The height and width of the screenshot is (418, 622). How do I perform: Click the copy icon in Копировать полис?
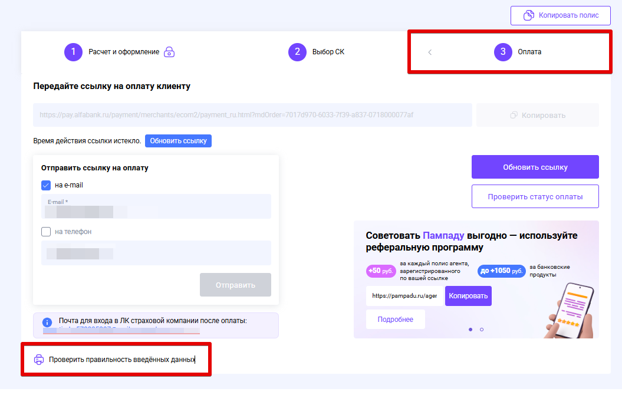point(529,15)
